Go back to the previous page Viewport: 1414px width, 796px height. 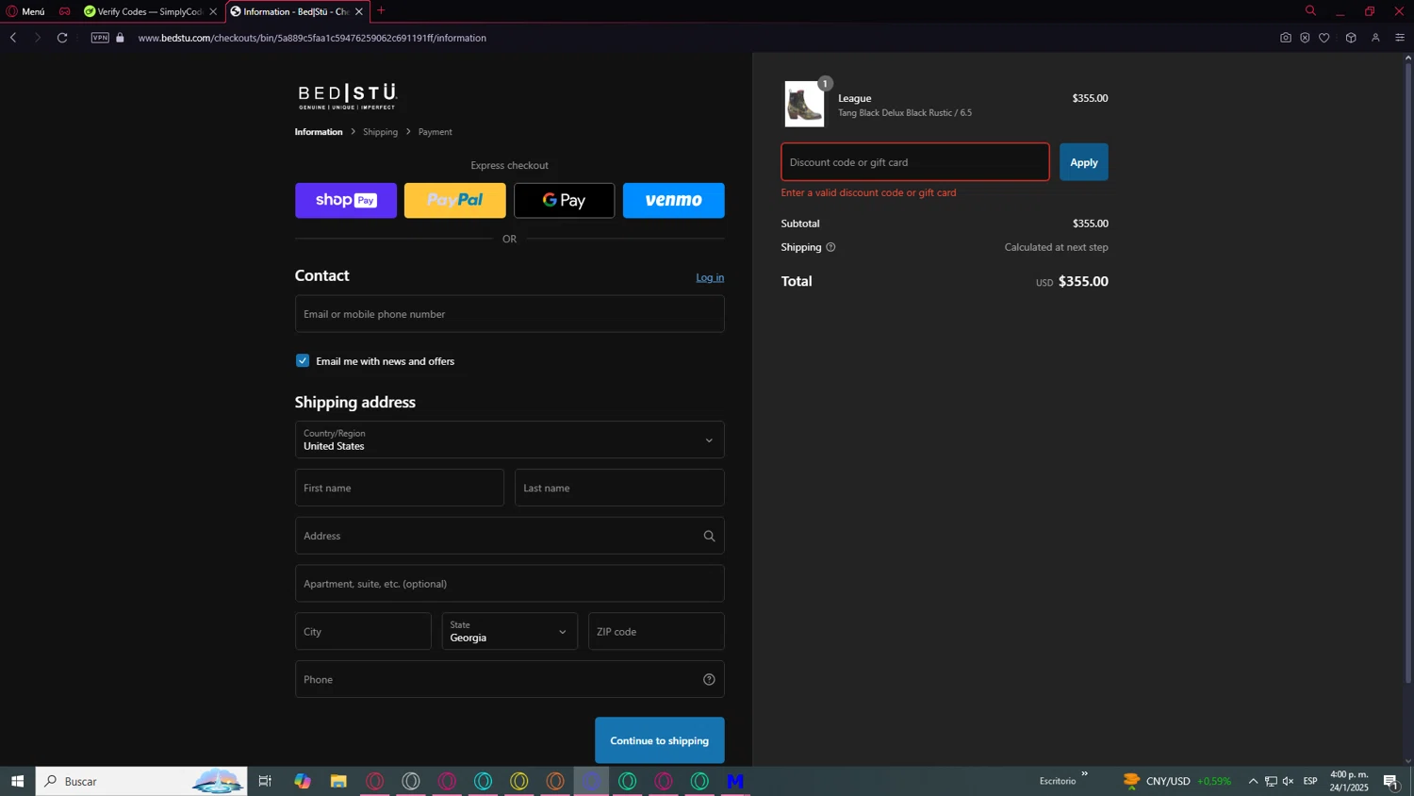click(13, 38)
